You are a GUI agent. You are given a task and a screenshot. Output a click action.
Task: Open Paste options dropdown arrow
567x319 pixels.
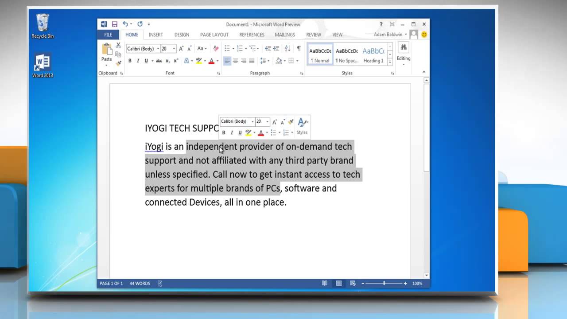(x=107, y=65)
